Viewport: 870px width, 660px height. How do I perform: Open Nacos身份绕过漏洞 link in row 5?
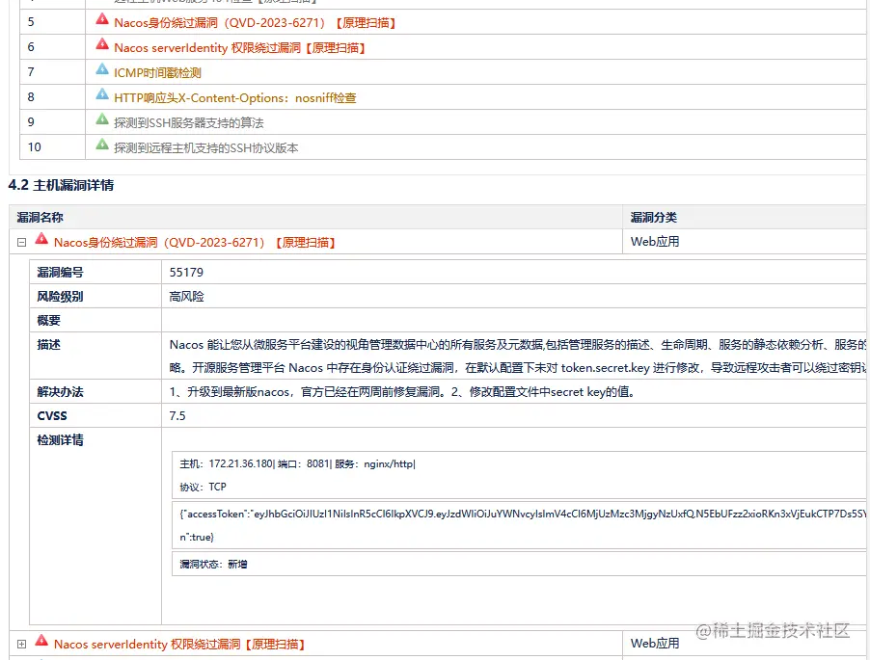[255, 23]
